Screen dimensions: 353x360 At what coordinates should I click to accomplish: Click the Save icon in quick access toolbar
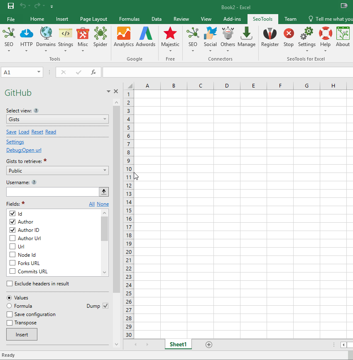[x=10, y=6]
